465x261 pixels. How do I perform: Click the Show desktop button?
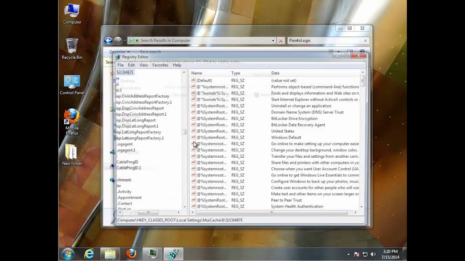(404, 254)
